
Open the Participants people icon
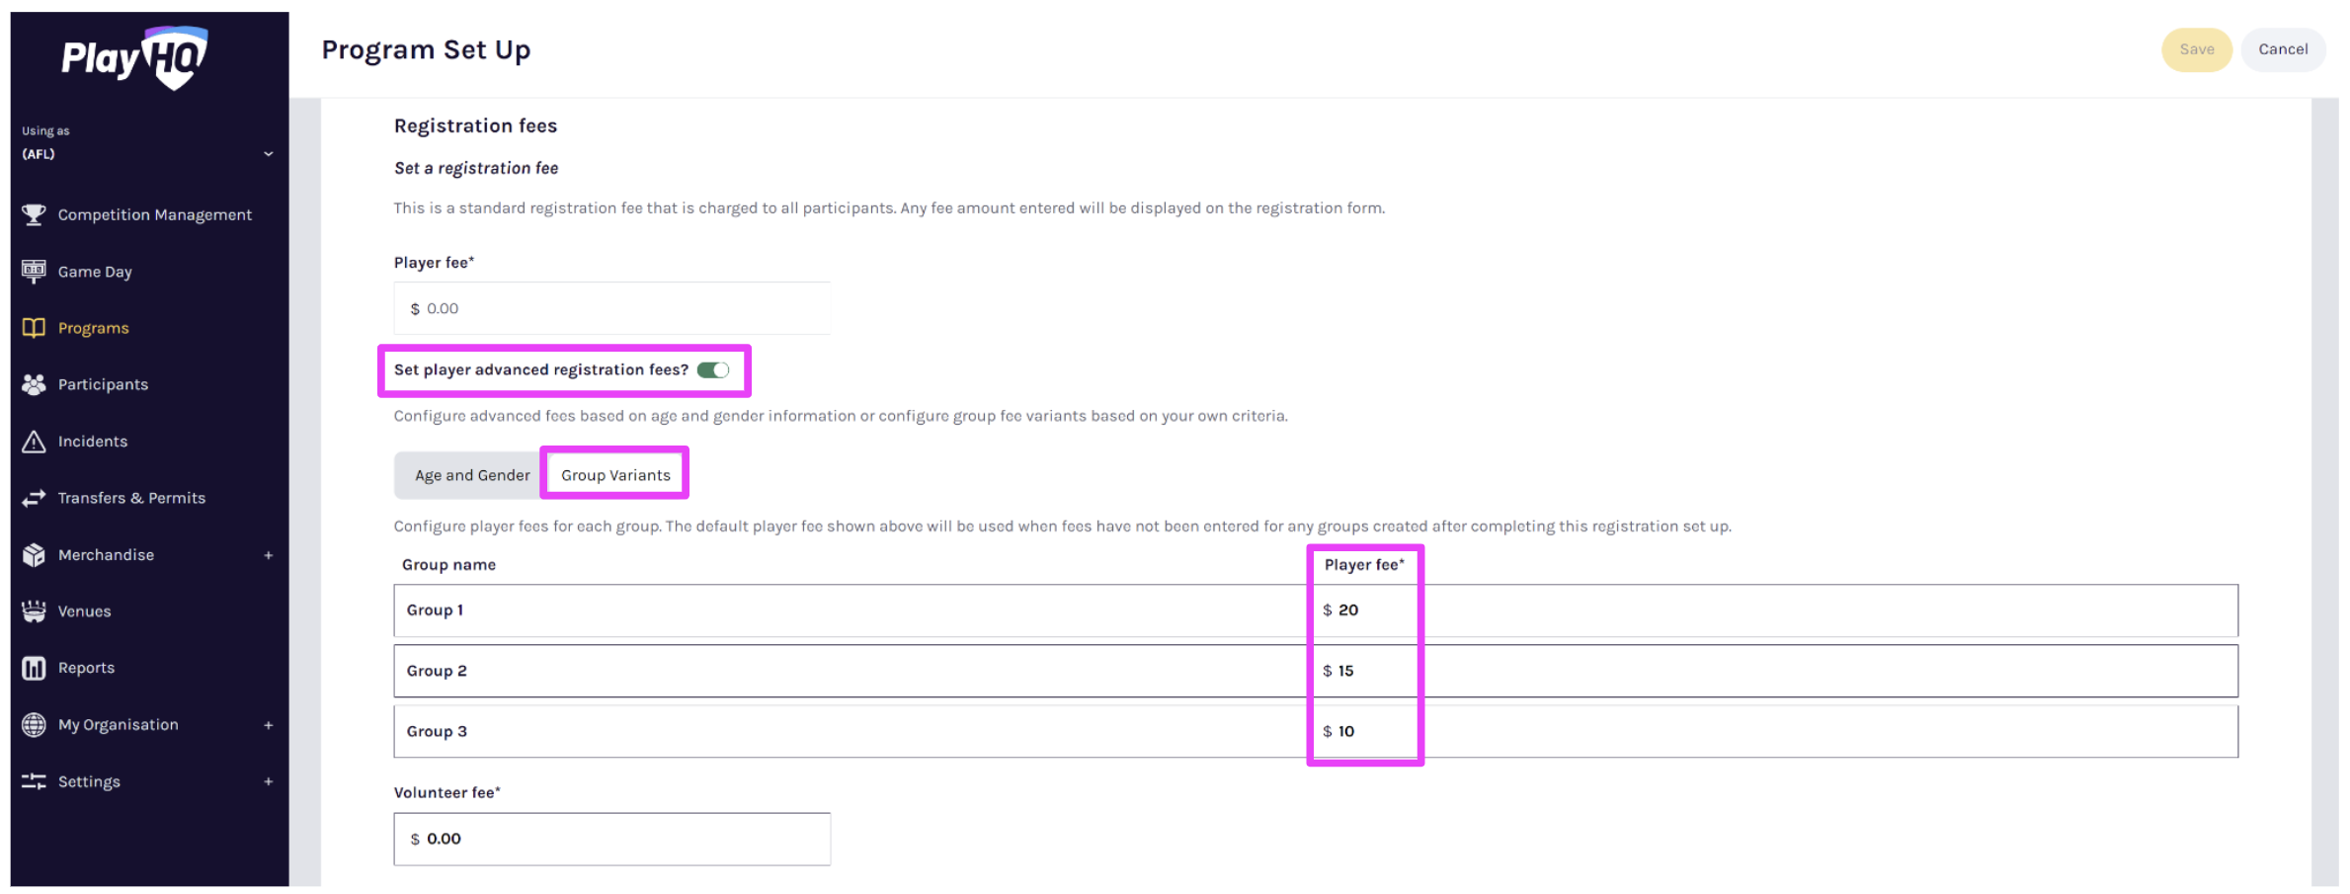(x=34, y=384)
